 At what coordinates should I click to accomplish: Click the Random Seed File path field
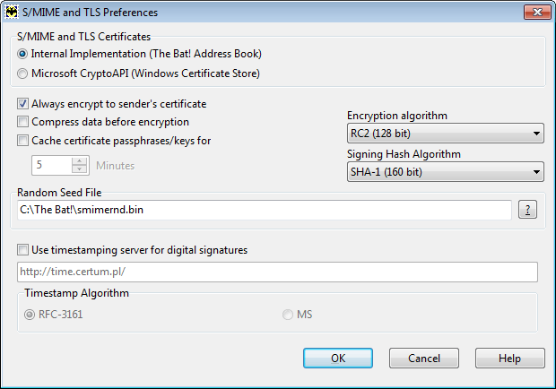tap(265, 210)
